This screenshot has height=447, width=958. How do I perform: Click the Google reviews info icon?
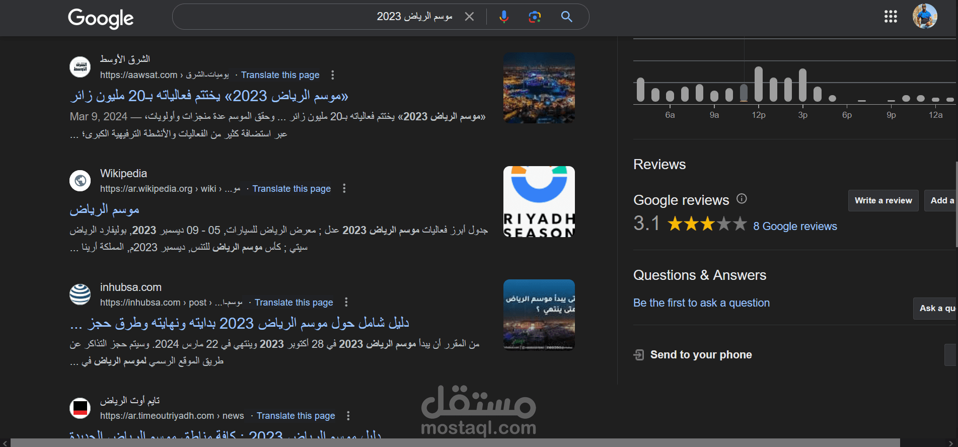click(x=742, y=199)
